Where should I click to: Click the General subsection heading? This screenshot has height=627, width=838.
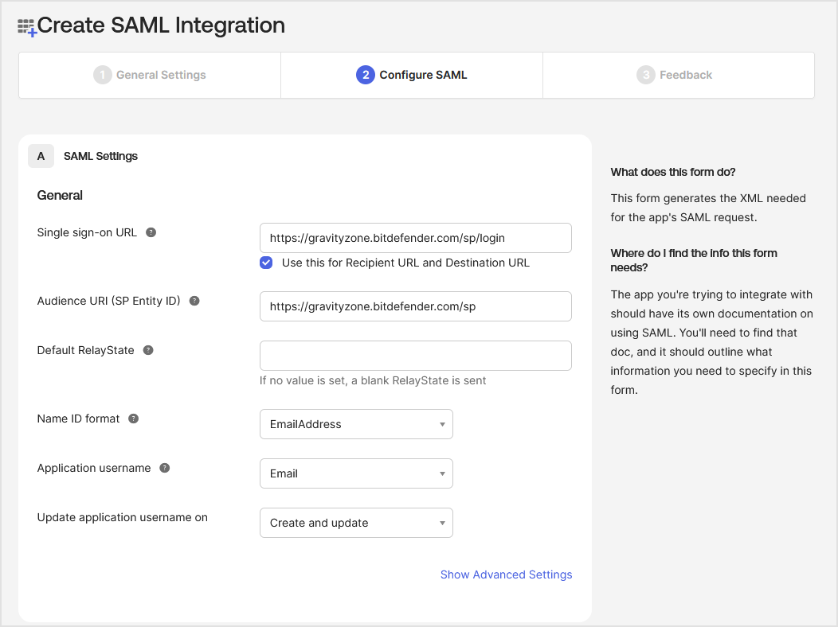point(60,195)
